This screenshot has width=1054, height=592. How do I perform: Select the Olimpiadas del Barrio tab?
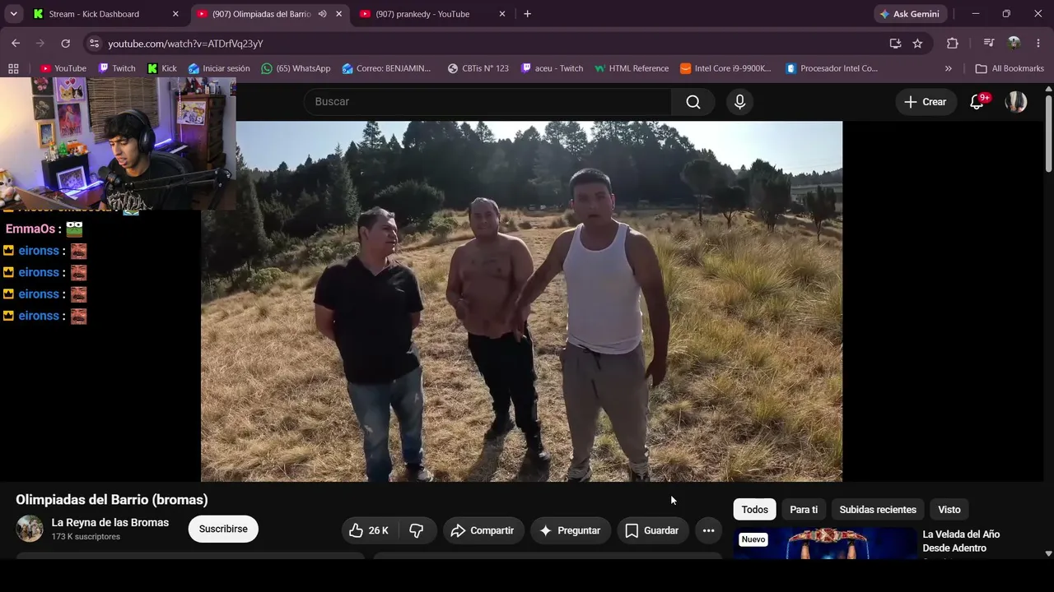(x=262, y=14)
